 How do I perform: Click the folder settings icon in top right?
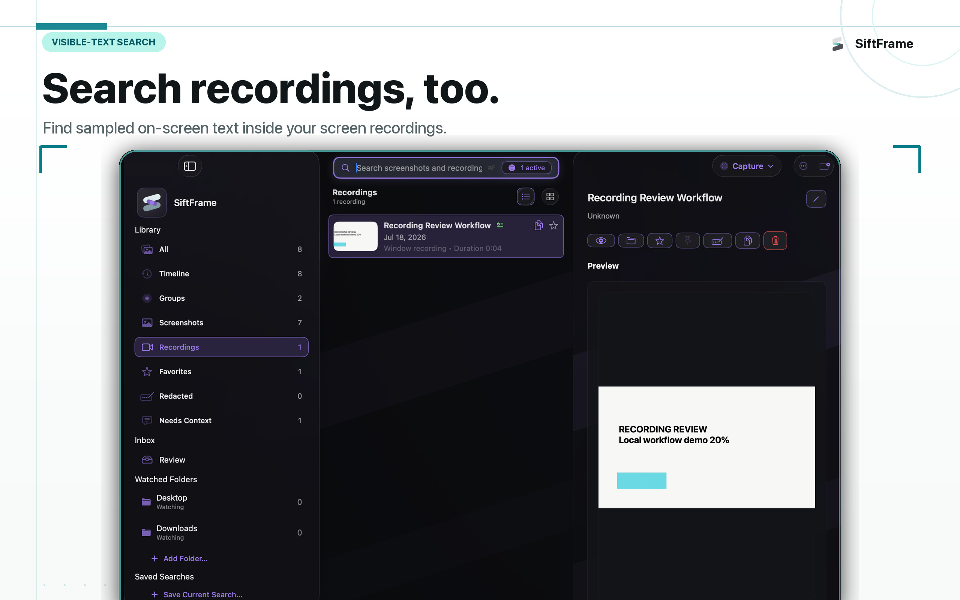pos(824,166)
